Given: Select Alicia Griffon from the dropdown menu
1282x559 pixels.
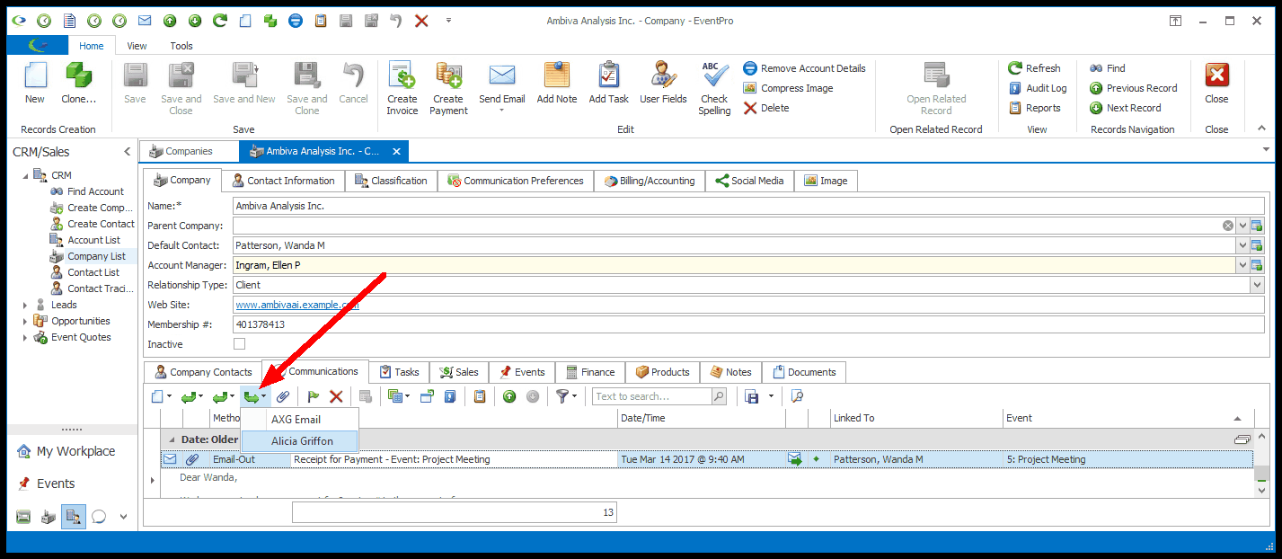Looking at the screenshot, I should (302, 441).
